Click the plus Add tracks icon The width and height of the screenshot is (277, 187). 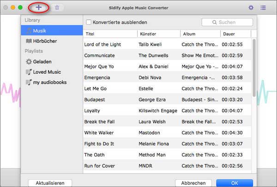point(38,7)
